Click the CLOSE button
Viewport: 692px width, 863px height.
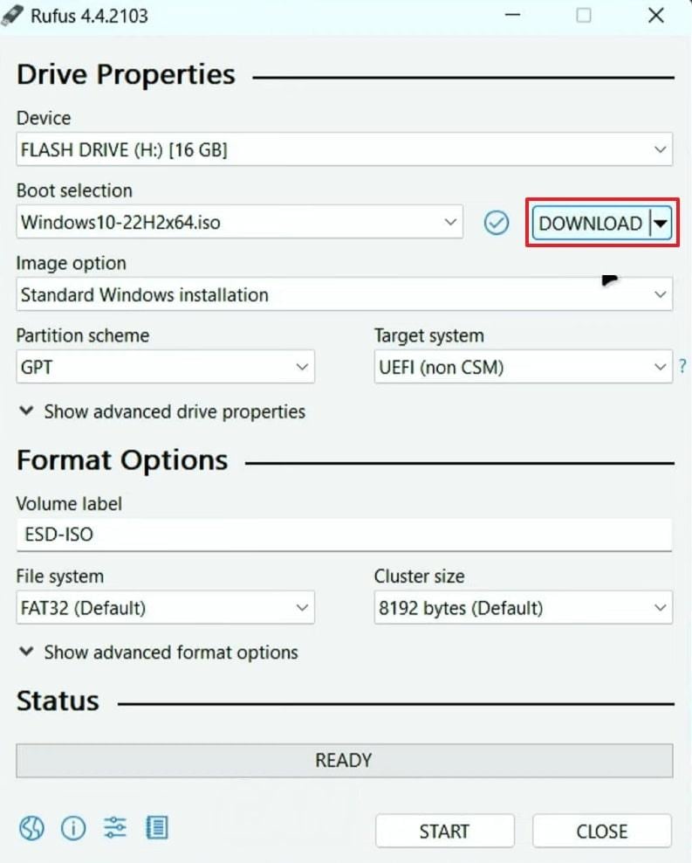coord(602,831)
